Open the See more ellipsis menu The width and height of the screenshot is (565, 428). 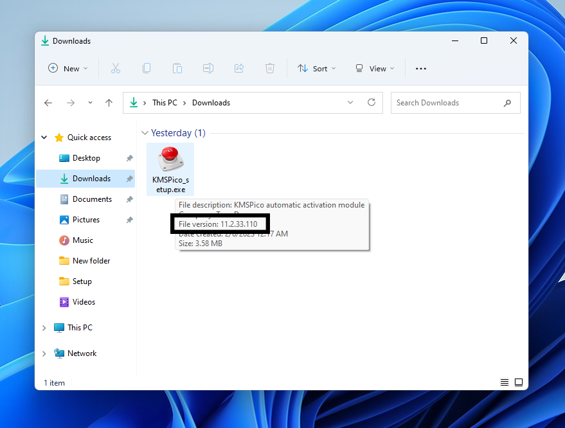click(x=421, y=69)
